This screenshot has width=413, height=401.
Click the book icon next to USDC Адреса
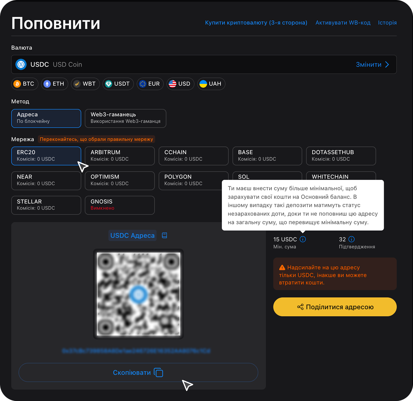point(164,235)
